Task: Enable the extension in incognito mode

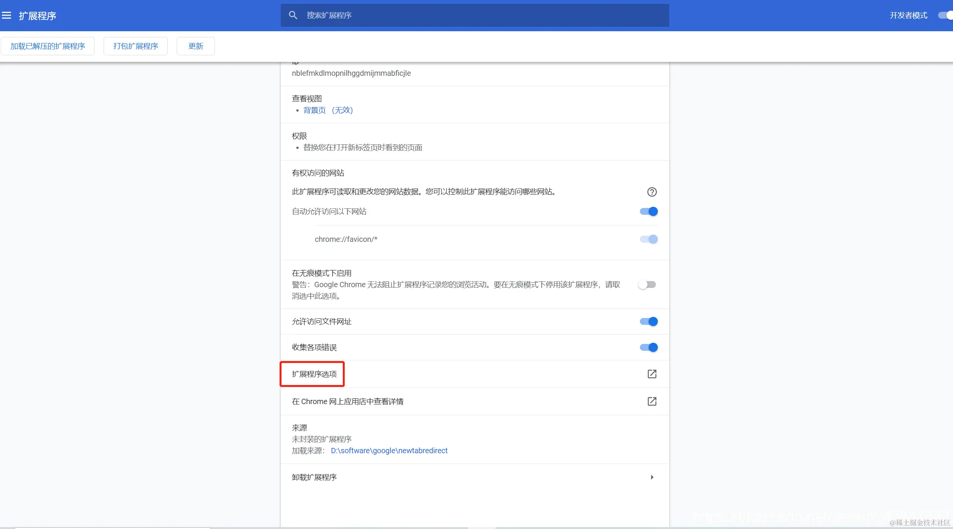Action: coord(647,284)
